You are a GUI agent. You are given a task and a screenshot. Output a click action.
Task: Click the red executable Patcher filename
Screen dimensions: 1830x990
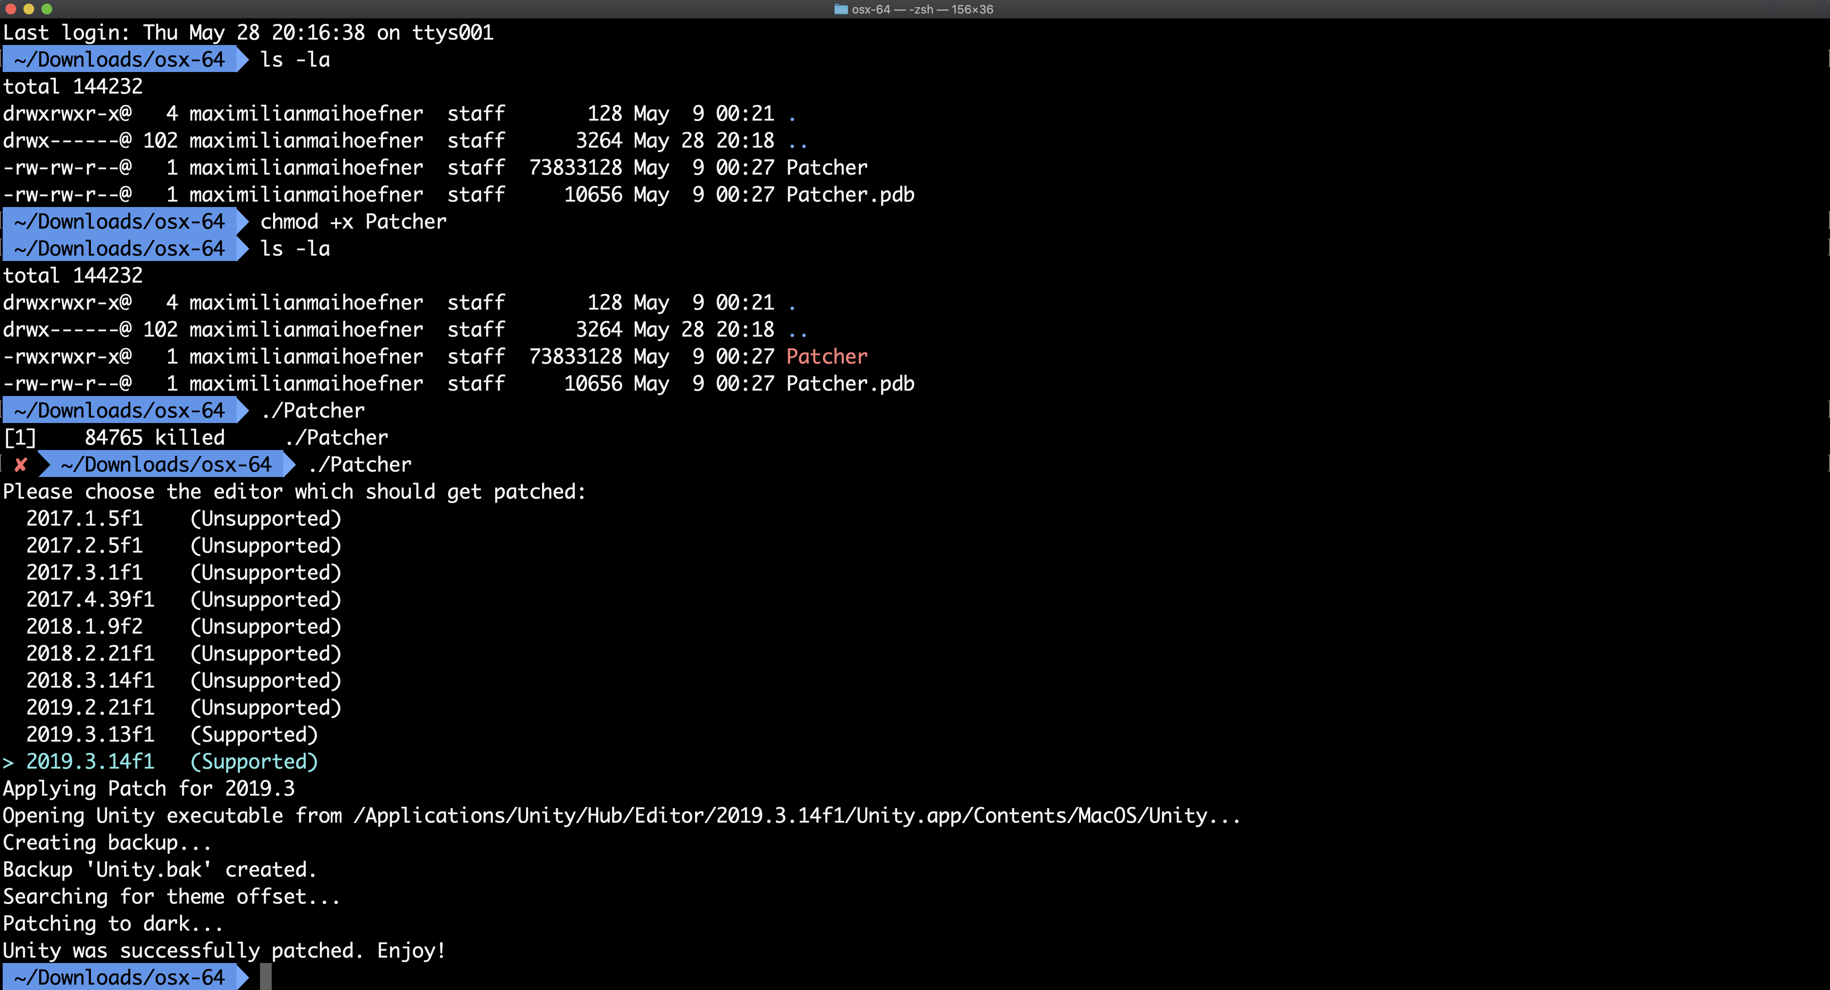(x=826, y=357)
